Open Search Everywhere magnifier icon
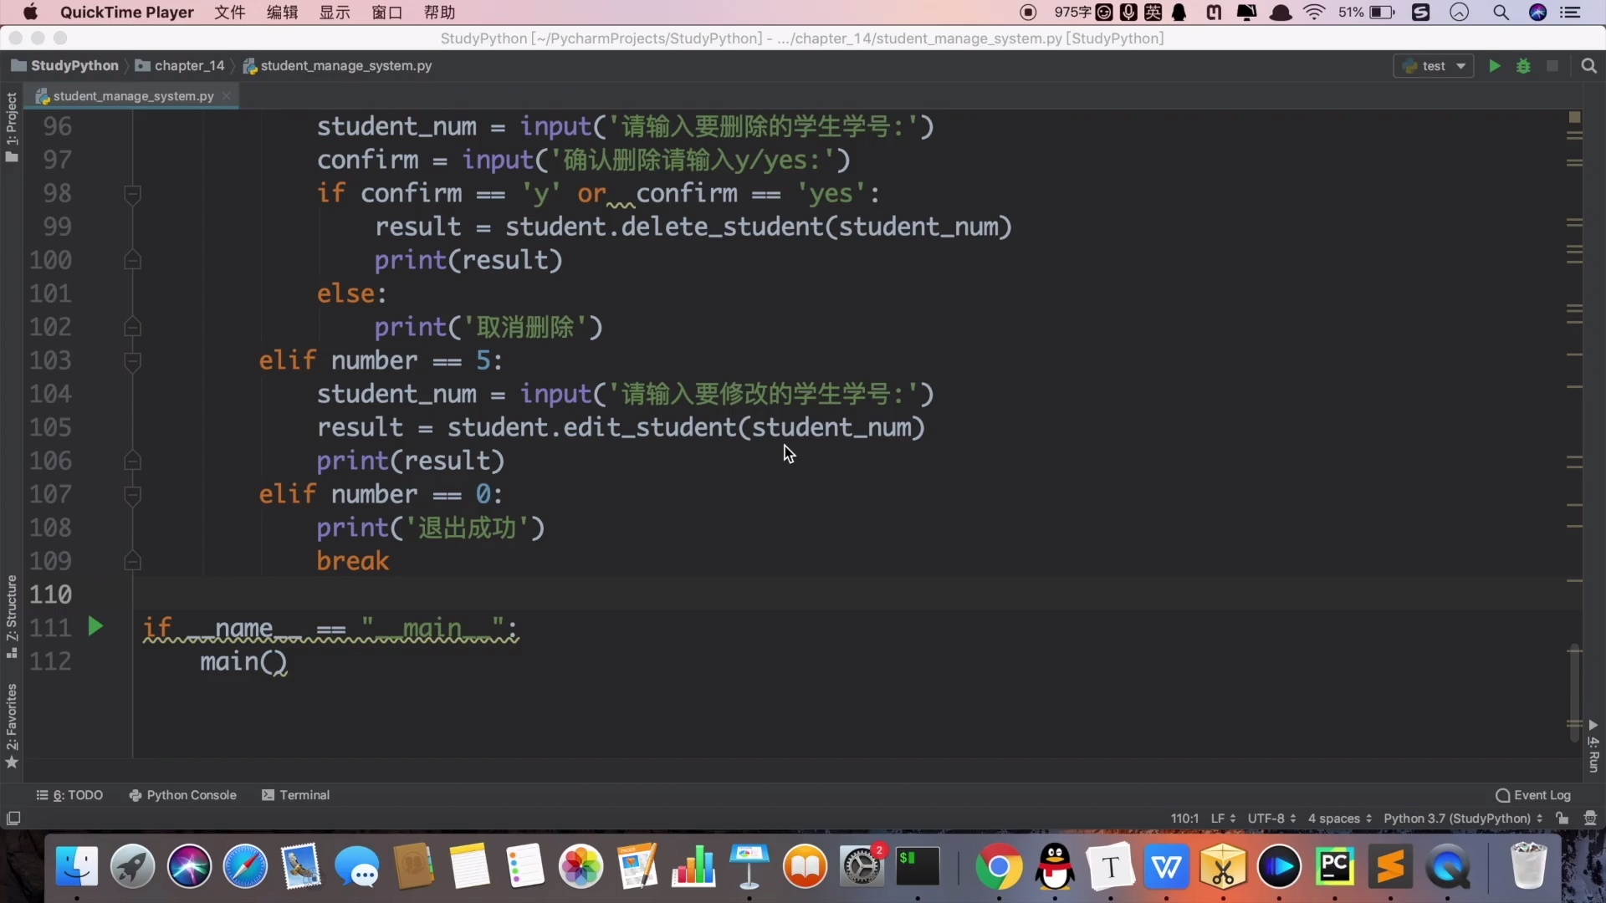The image size is (1606, 903). tap(1588, 66)
